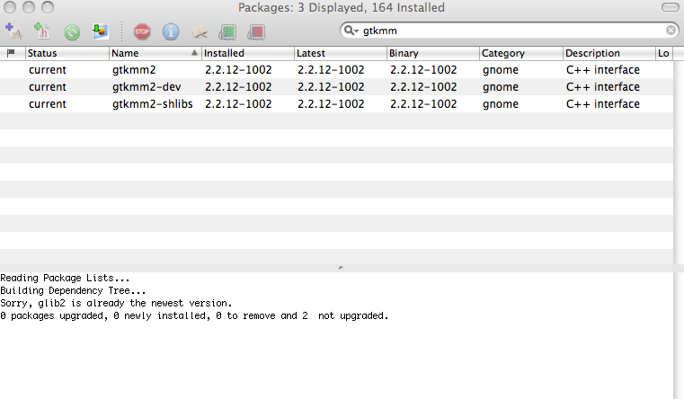
Task: Click inside the gtkmm search field
Action: tap(503, 31)
